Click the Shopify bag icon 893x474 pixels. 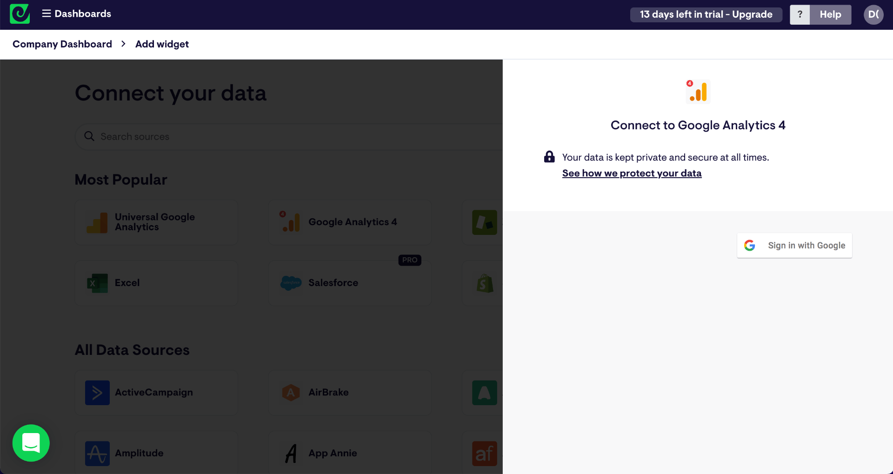[485, 283]
